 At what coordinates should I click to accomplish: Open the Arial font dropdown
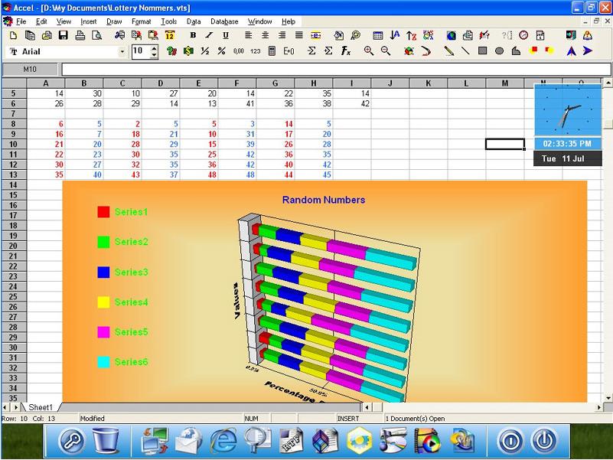tap(122, 51)
